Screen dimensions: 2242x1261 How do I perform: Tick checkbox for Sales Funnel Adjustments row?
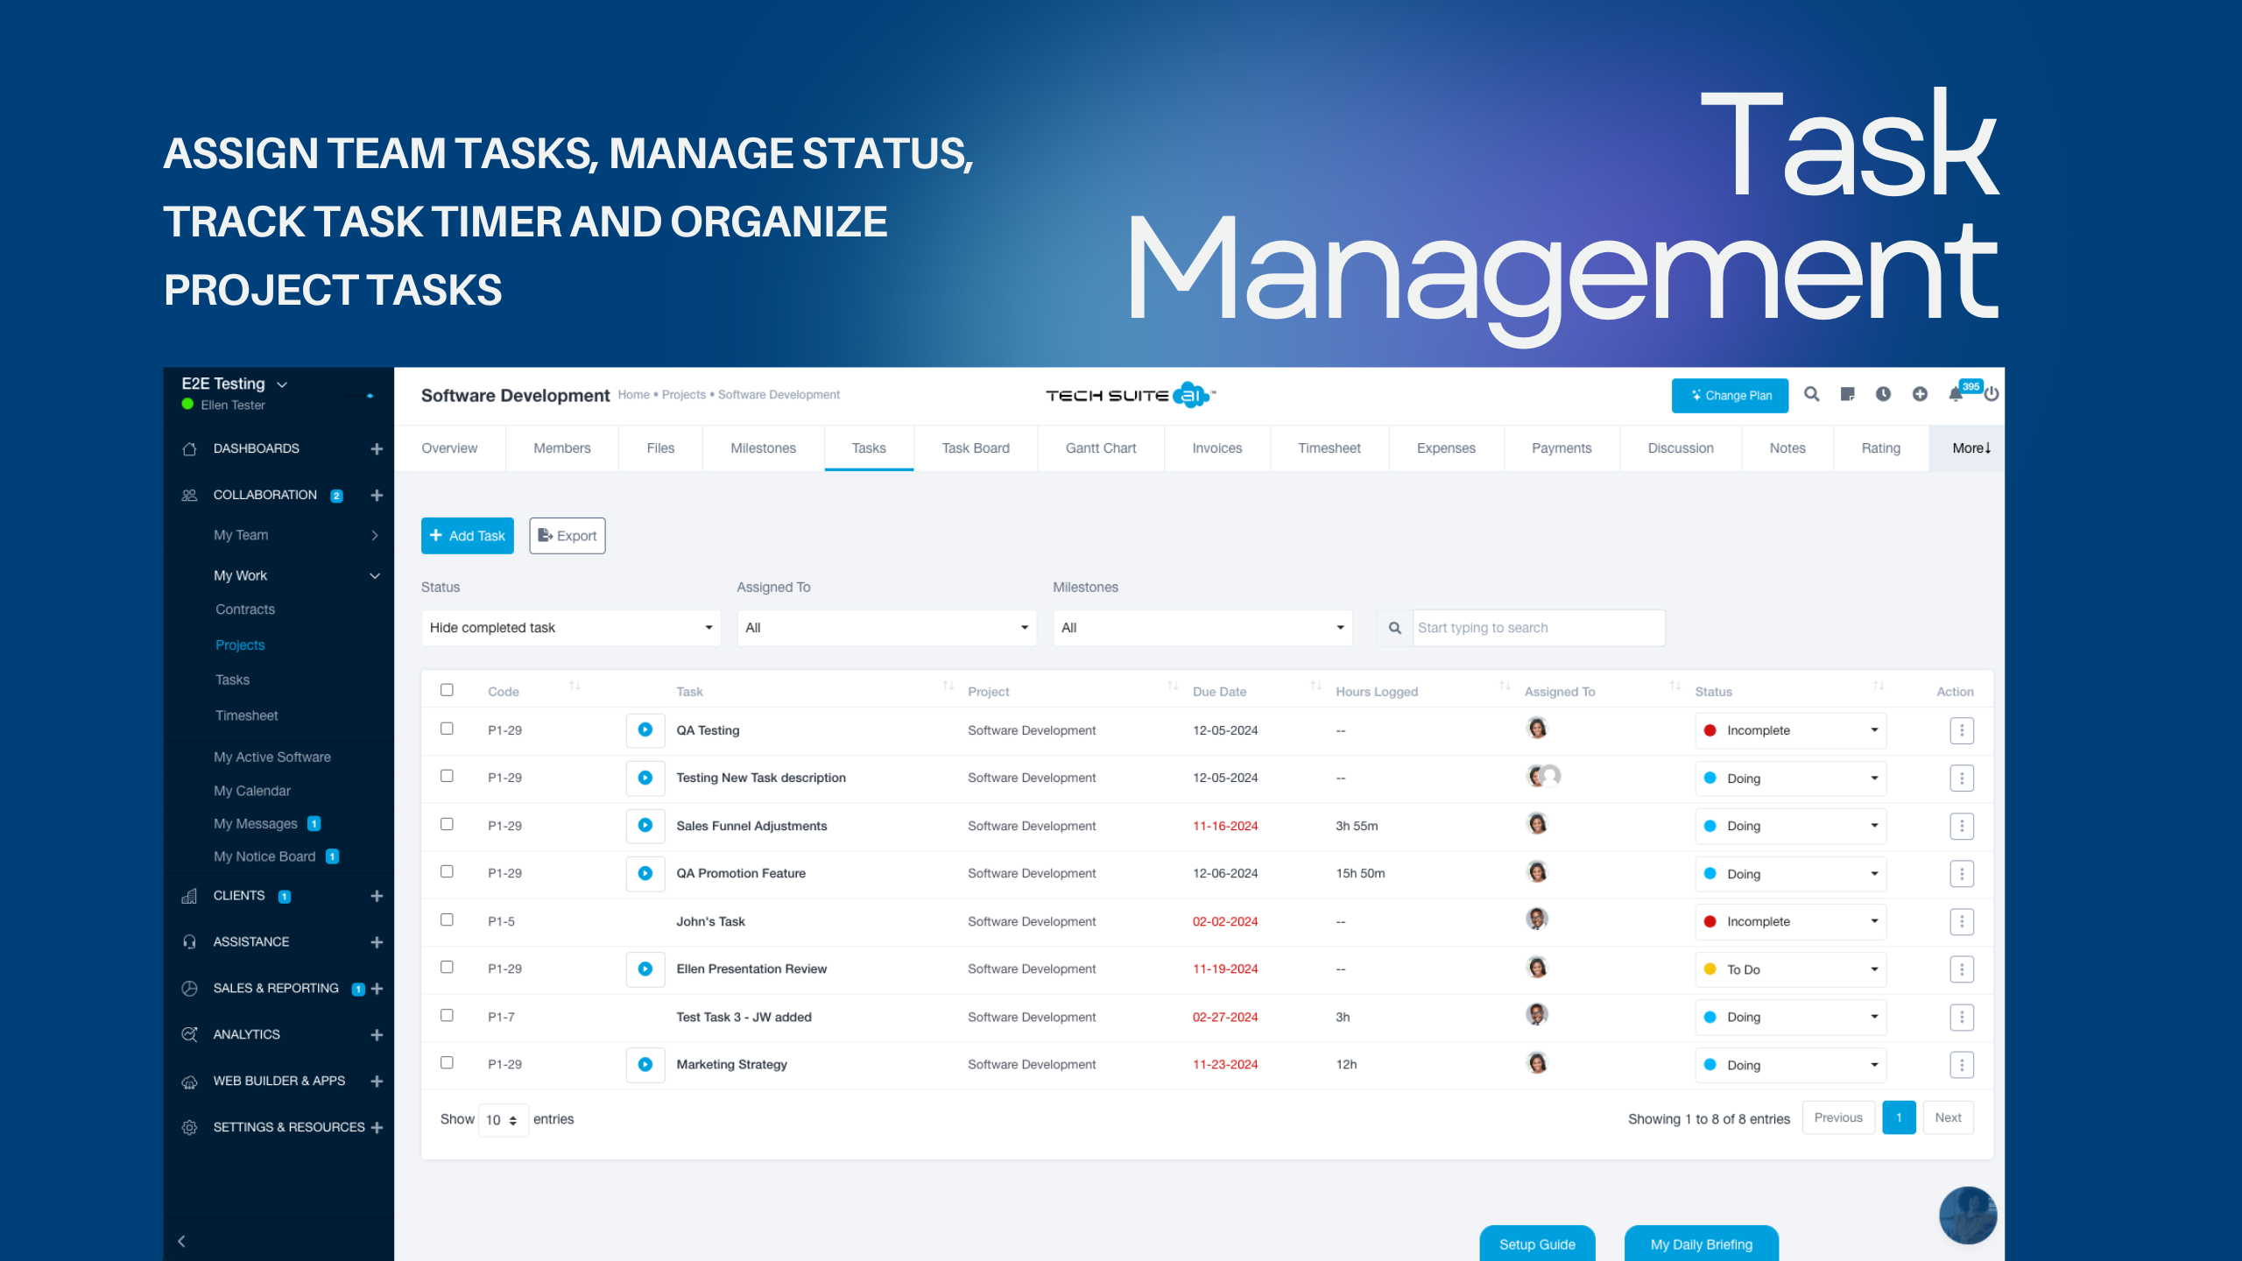pyautogui.click(x=447, y=824)
